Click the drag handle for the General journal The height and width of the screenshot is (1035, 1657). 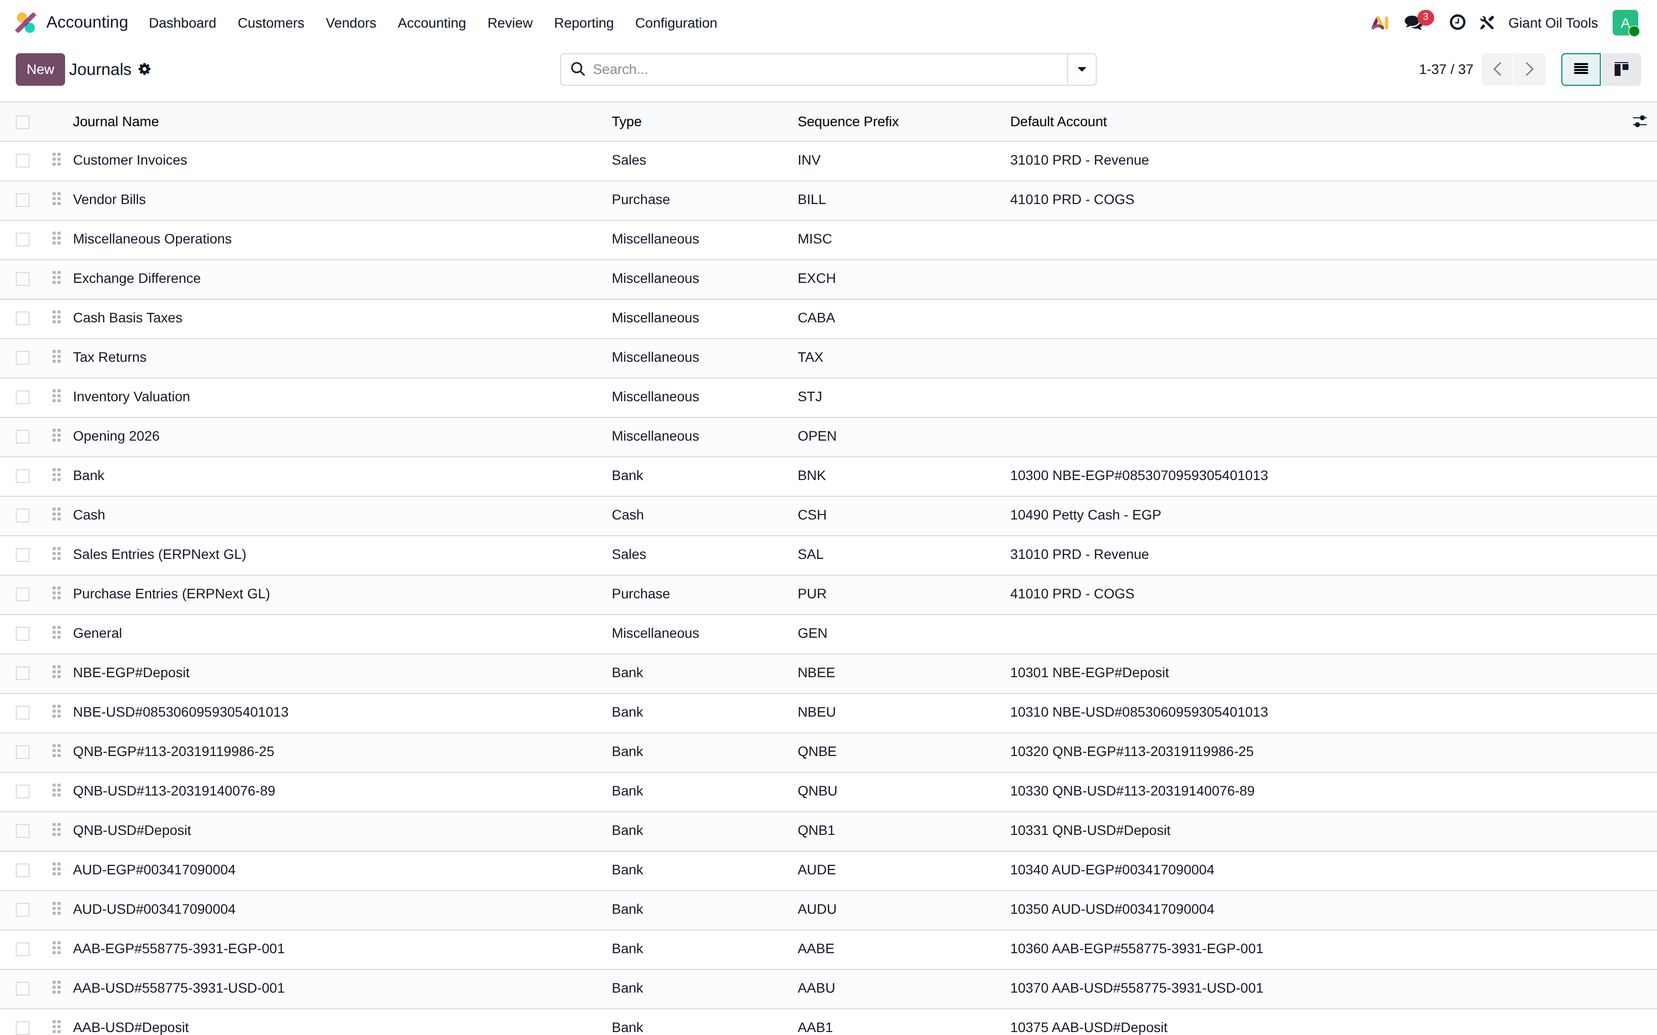coord(57,632)
